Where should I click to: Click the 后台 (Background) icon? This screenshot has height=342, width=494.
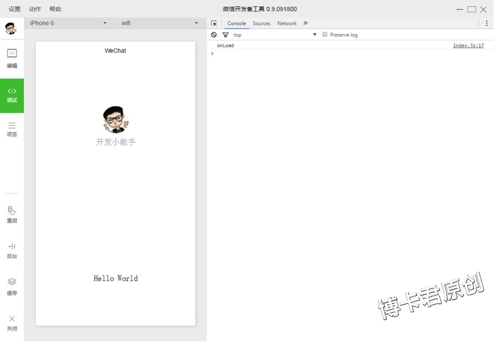click(x=12, y=250)
